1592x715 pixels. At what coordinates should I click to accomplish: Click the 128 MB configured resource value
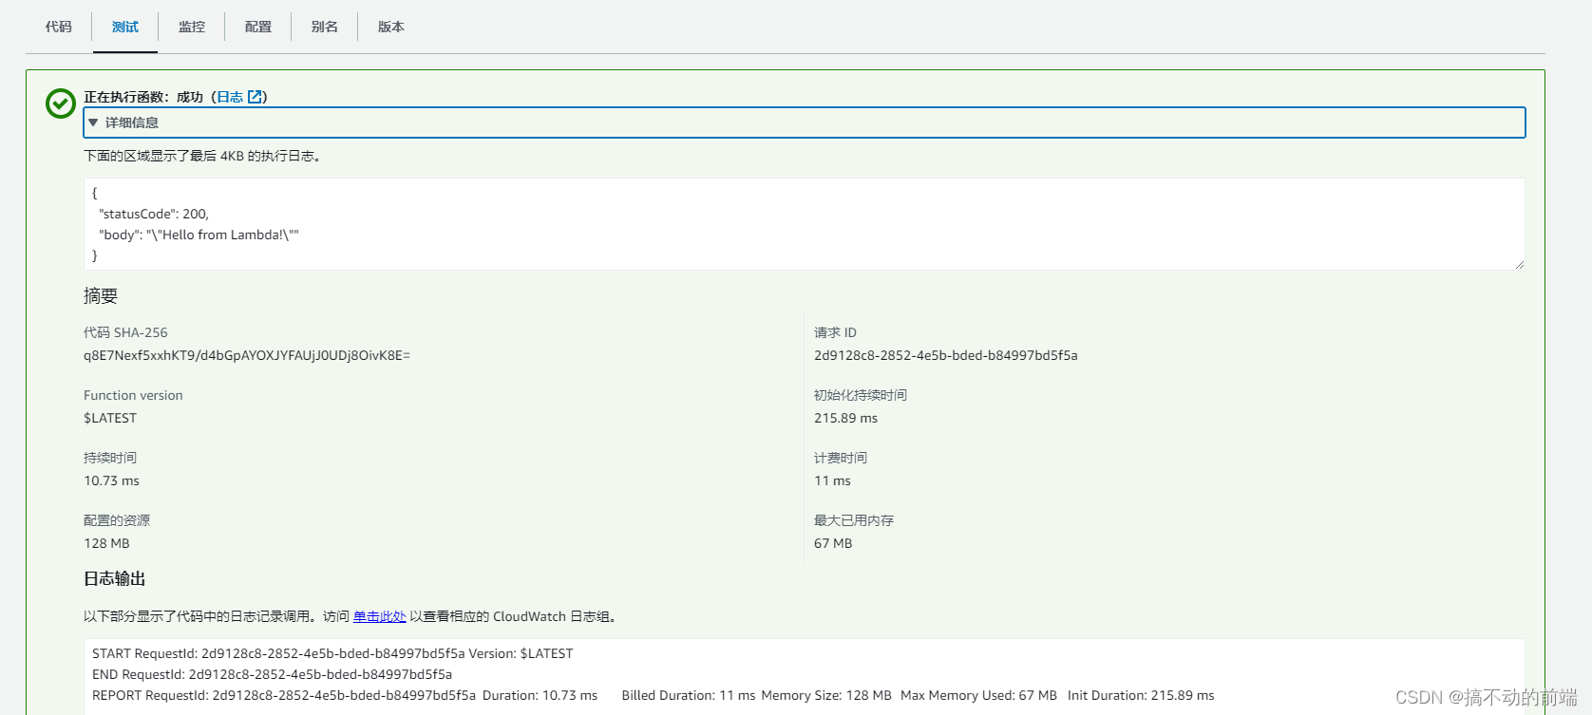point(106,543)
